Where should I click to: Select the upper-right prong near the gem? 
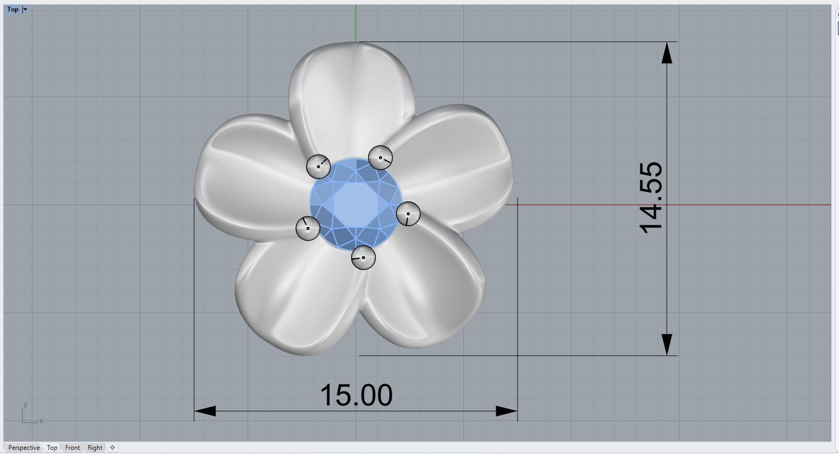[x=380, y=158]
